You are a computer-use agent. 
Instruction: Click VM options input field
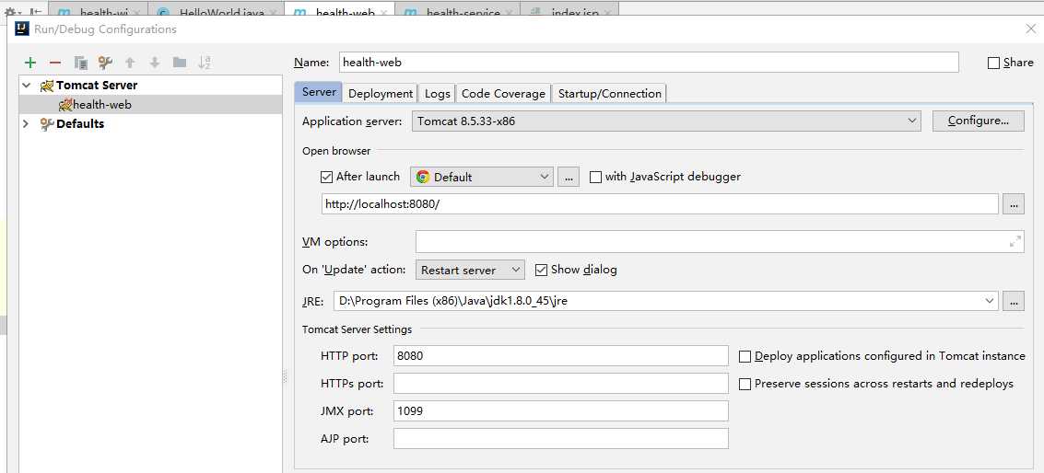pos(720,241)
